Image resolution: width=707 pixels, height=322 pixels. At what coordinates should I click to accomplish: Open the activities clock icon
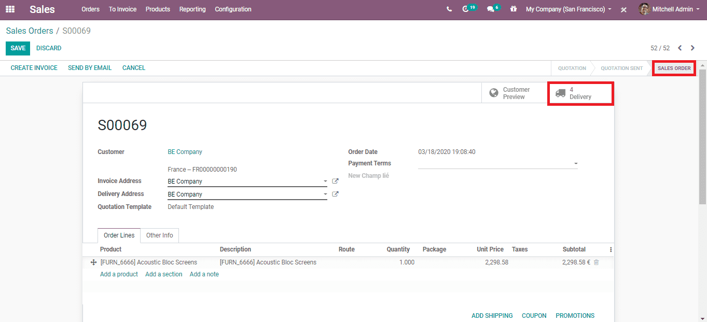click(x=466, y=9)
